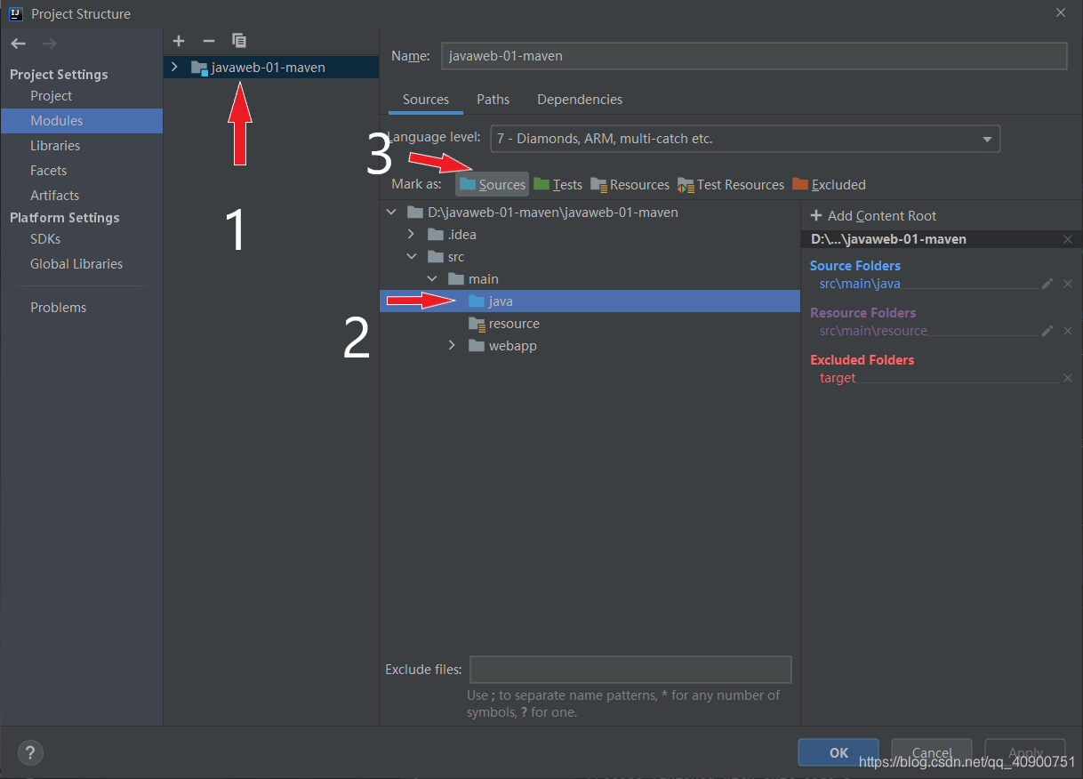Screen dimensions: 1083x779
Task: Open Facets settings
Action: coord(48,171)
